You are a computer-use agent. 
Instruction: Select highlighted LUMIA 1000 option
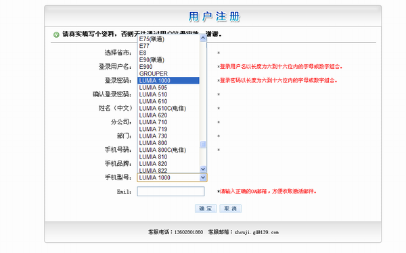pyautogui.click(x=168, y=80)
